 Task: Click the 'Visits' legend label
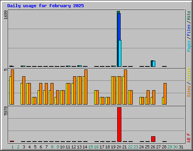pyautogui.click(x=188, y=75)
